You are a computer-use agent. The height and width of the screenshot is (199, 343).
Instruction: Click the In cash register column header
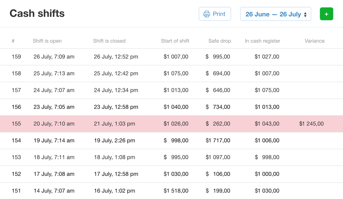click(x=262, y=41)
